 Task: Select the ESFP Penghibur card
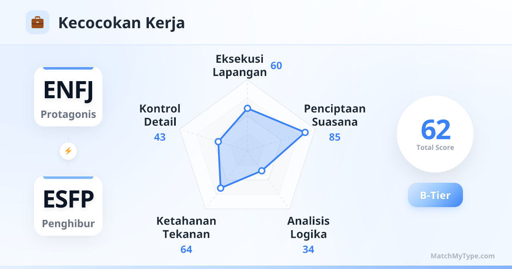point(68,206)
